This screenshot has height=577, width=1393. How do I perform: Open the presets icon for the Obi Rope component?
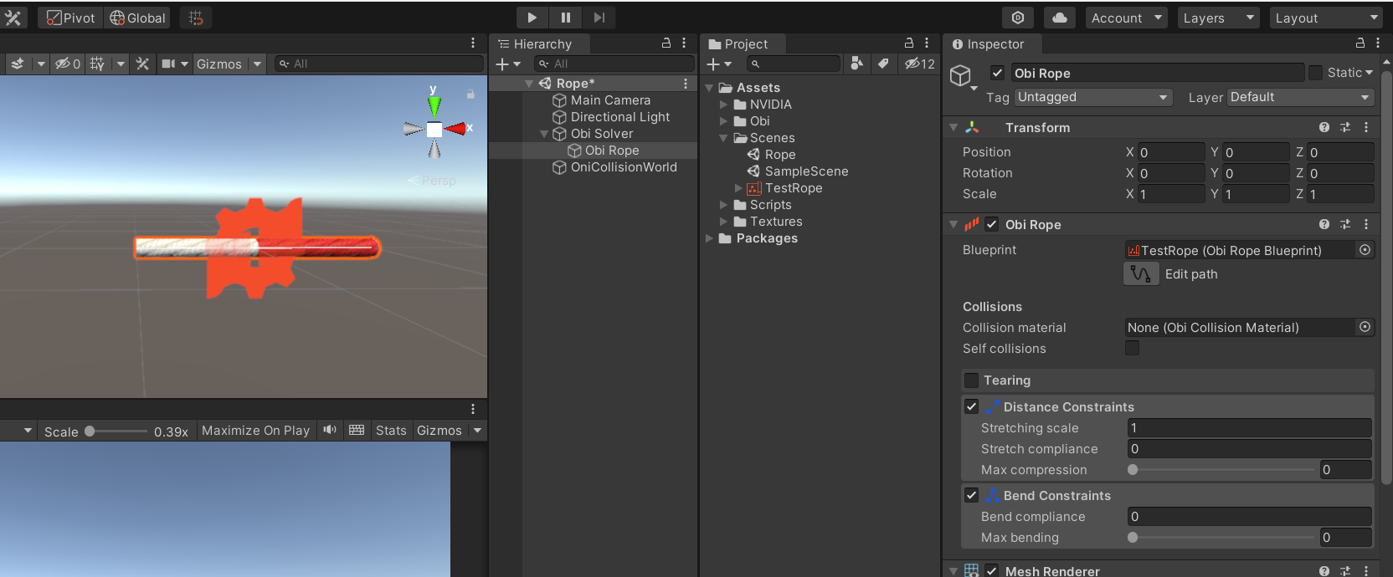coord(1345,224)
